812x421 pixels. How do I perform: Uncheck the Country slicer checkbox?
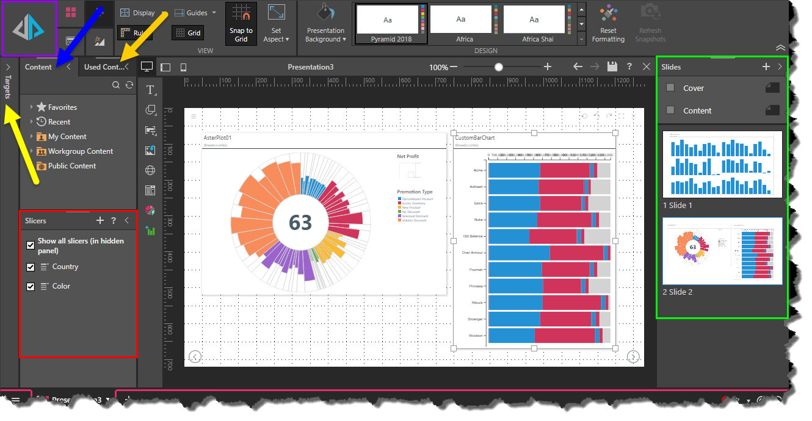tap(31, 267)
